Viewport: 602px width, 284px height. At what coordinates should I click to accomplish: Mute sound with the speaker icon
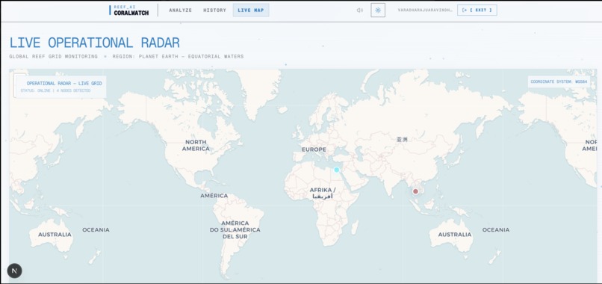coord(360,10)
